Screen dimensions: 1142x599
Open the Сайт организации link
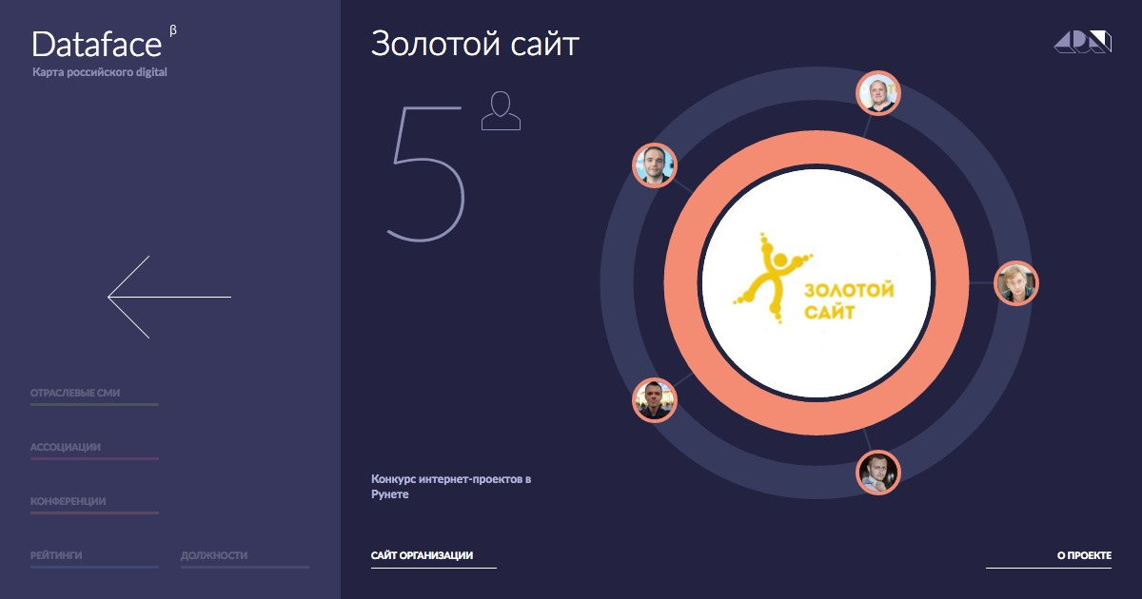433,557
